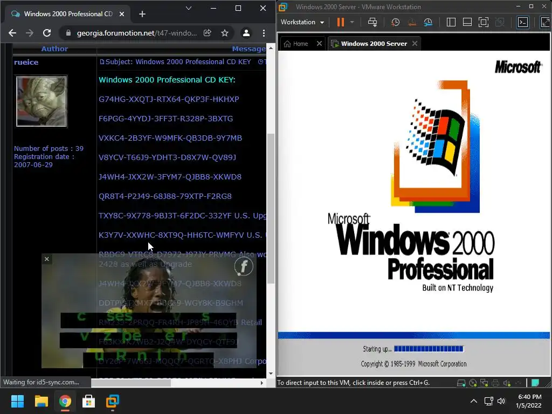
Task: Take a snapshot of the virtual machine
Action: coord(395,22)
